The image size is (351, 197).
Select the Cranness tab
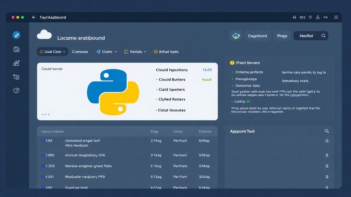(x=80, y=52)
